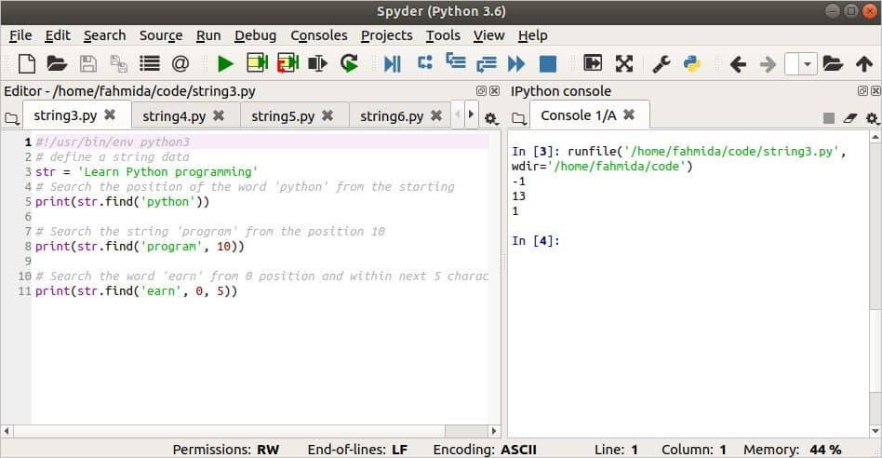Click the @ symbol finder icon
The height and width of the screenshot is (458, 882).
180,63
